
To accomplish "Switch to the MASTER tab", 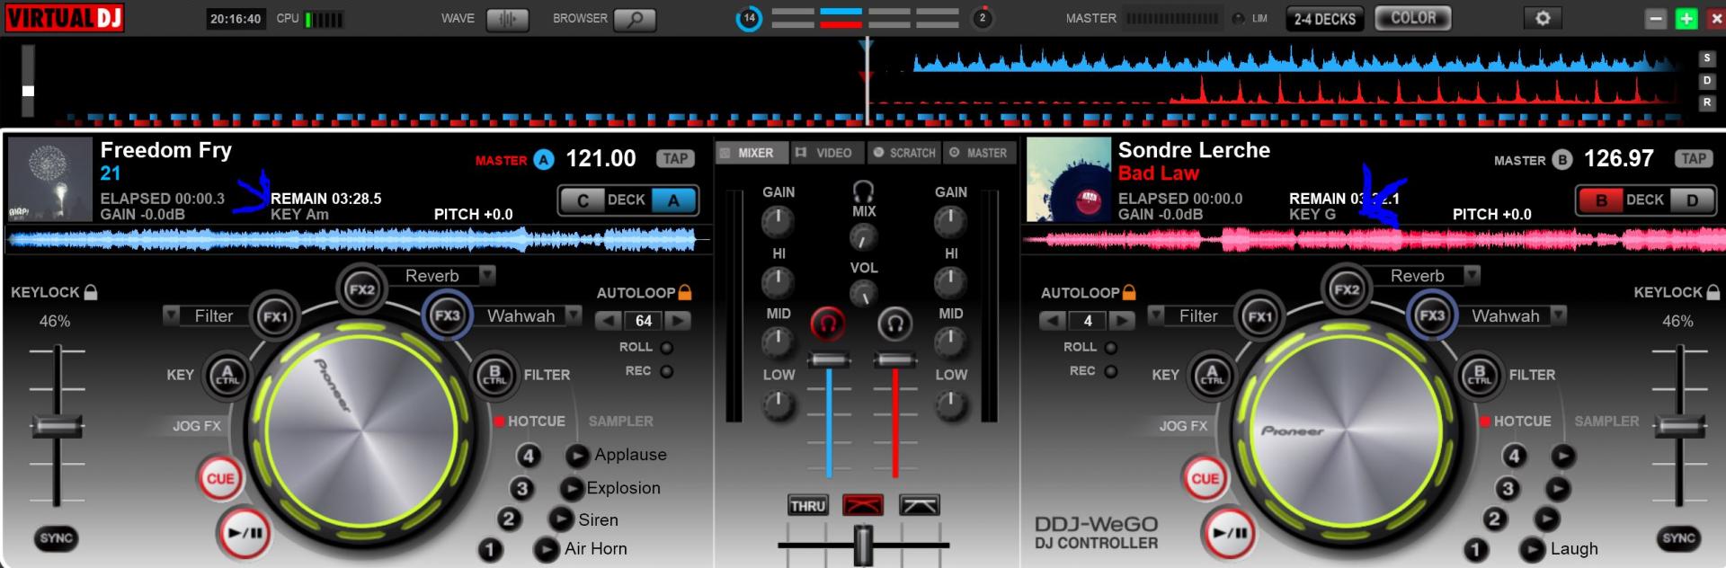I will [x=978, y=153].
